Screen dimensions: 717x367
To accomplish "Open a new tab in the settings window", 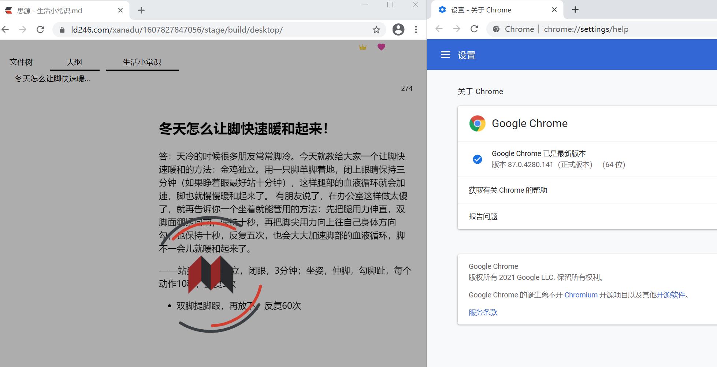I will point(575,10).
